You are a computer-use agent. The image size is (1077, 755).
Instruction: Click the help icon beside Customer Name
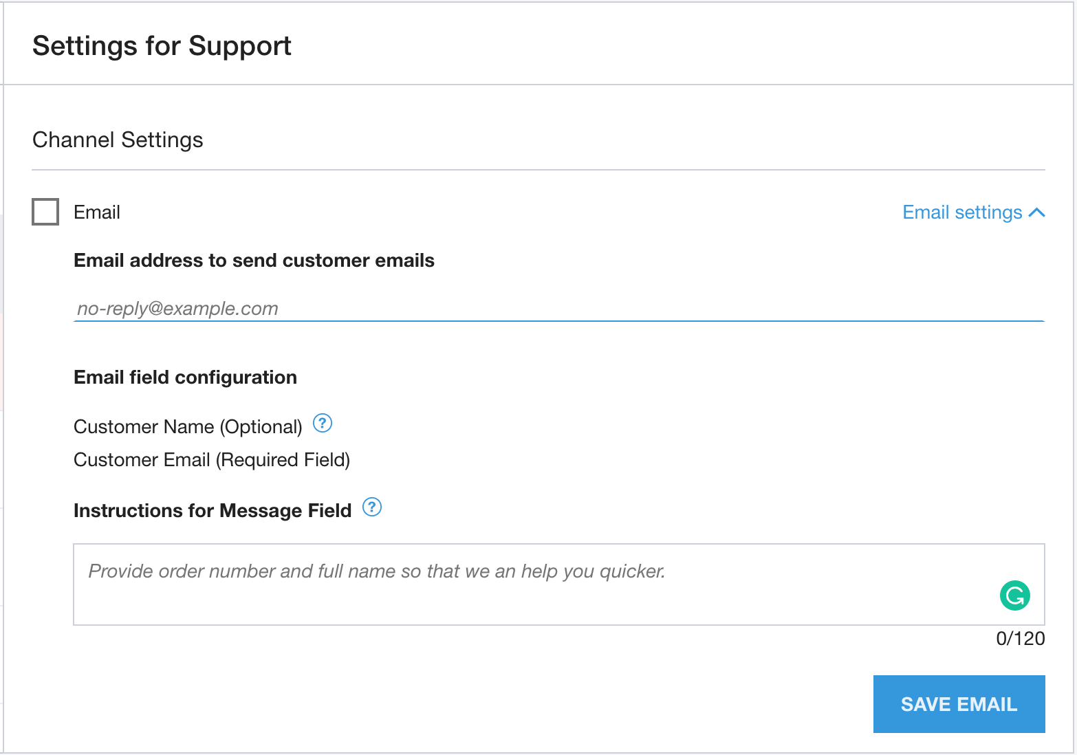[x=323, y=423]
